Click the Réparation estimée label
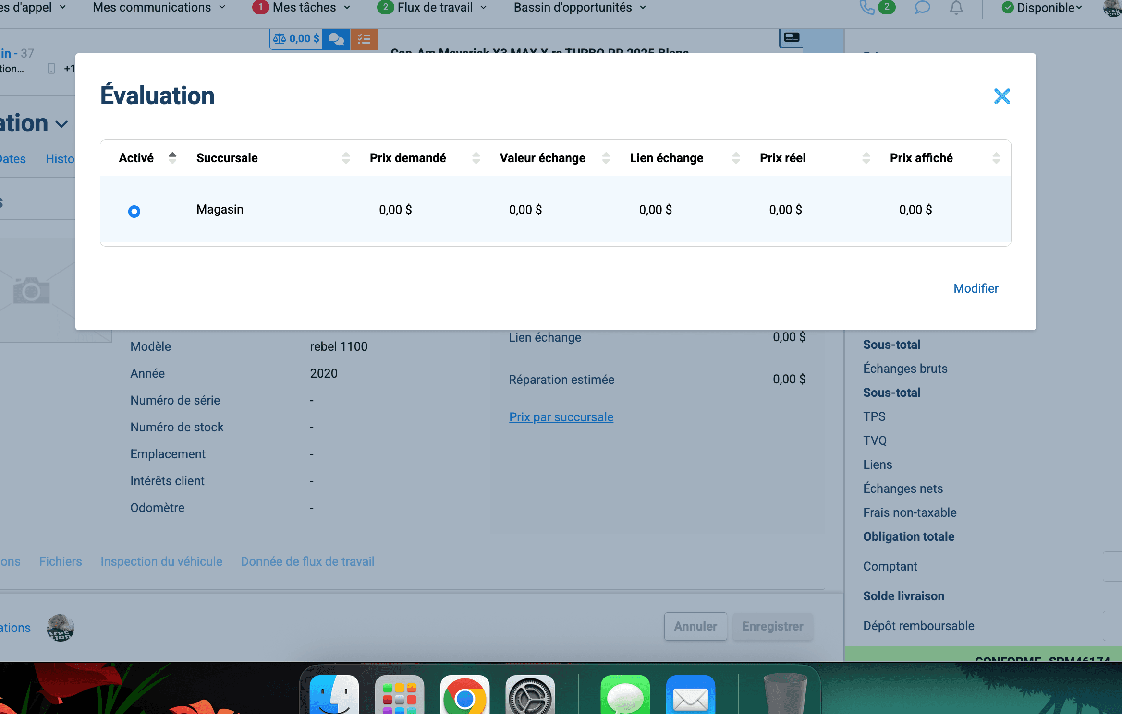This screenshot has height=714, width=1122. click(x=561, y=380)
